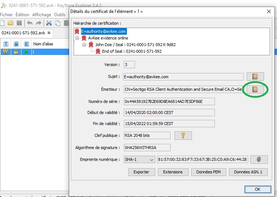
Task: Click the Numéro de série field
Action: pos(169,101)
